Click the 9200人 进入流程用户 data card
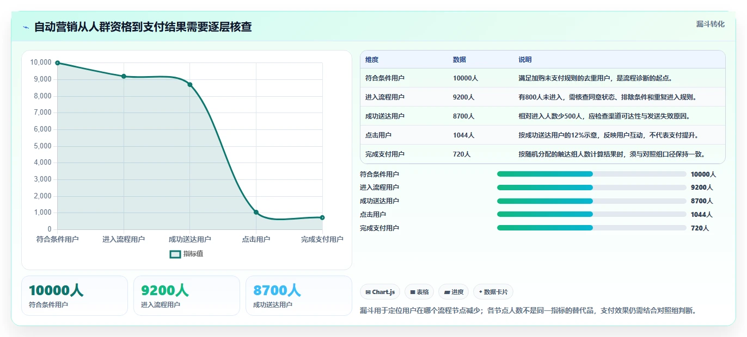The height and width of the screenshot is (337, 747). pyautogui.click(x=187, y=296)
